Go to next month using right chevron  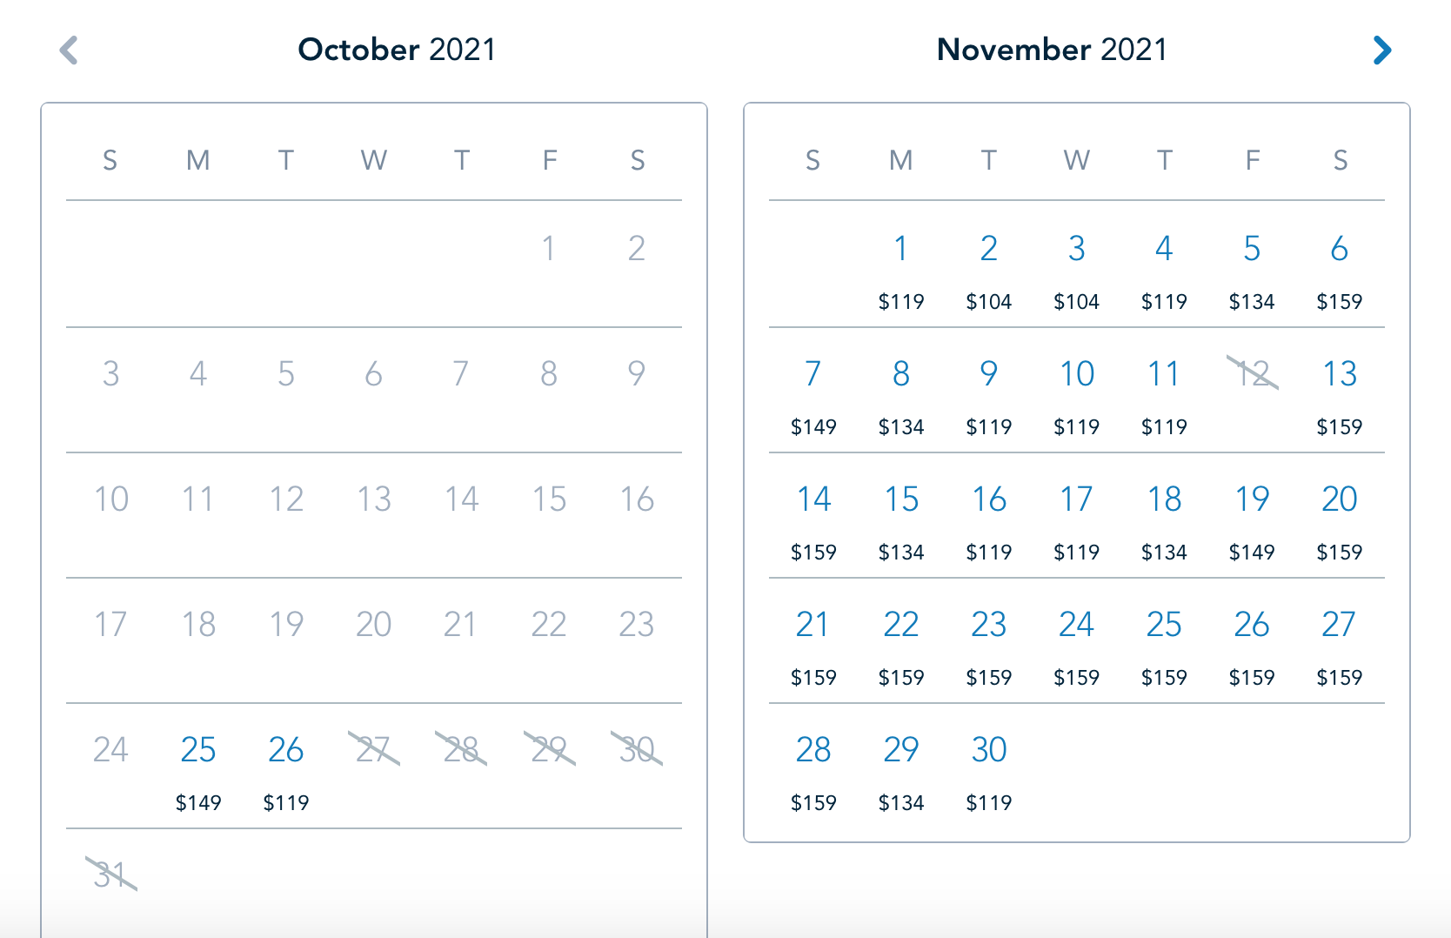(1381, 50)
